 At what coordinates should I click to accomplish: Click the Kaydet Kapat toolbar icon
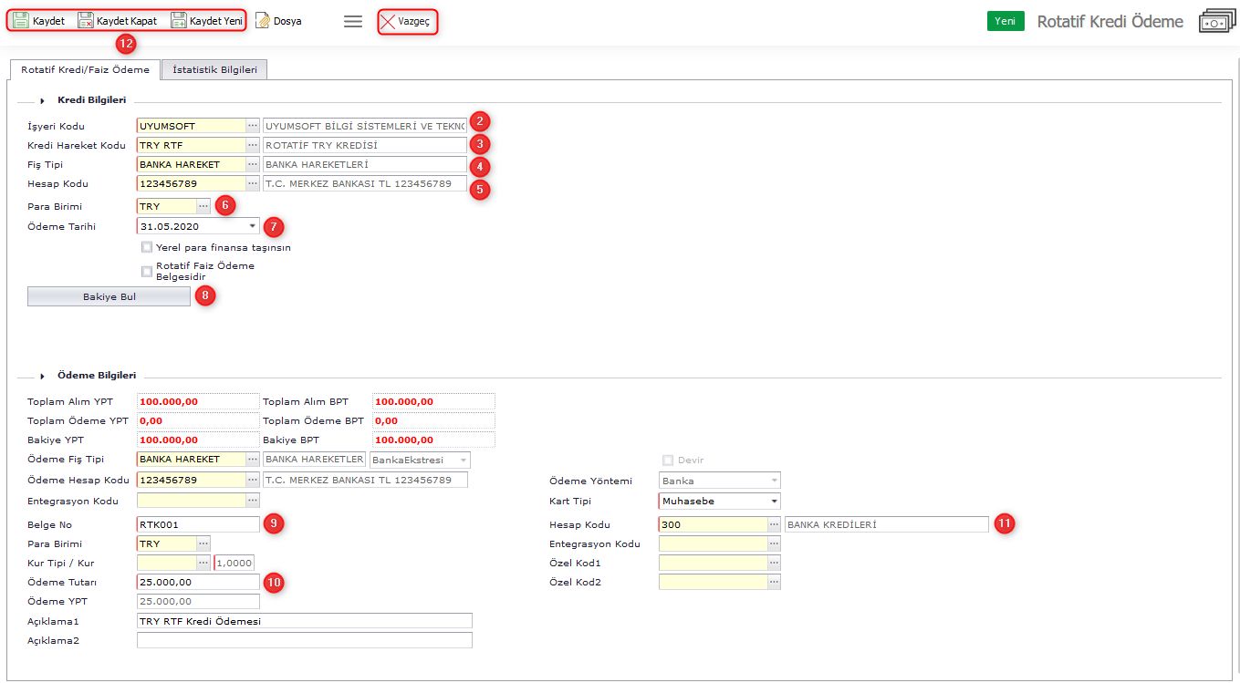point(86,20)
